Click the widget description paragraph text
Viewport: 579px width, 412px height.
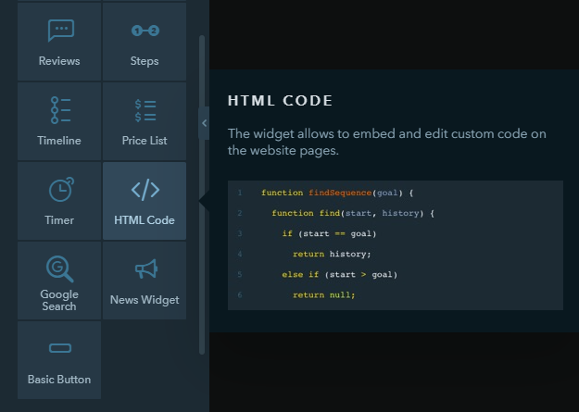[386, 143]
